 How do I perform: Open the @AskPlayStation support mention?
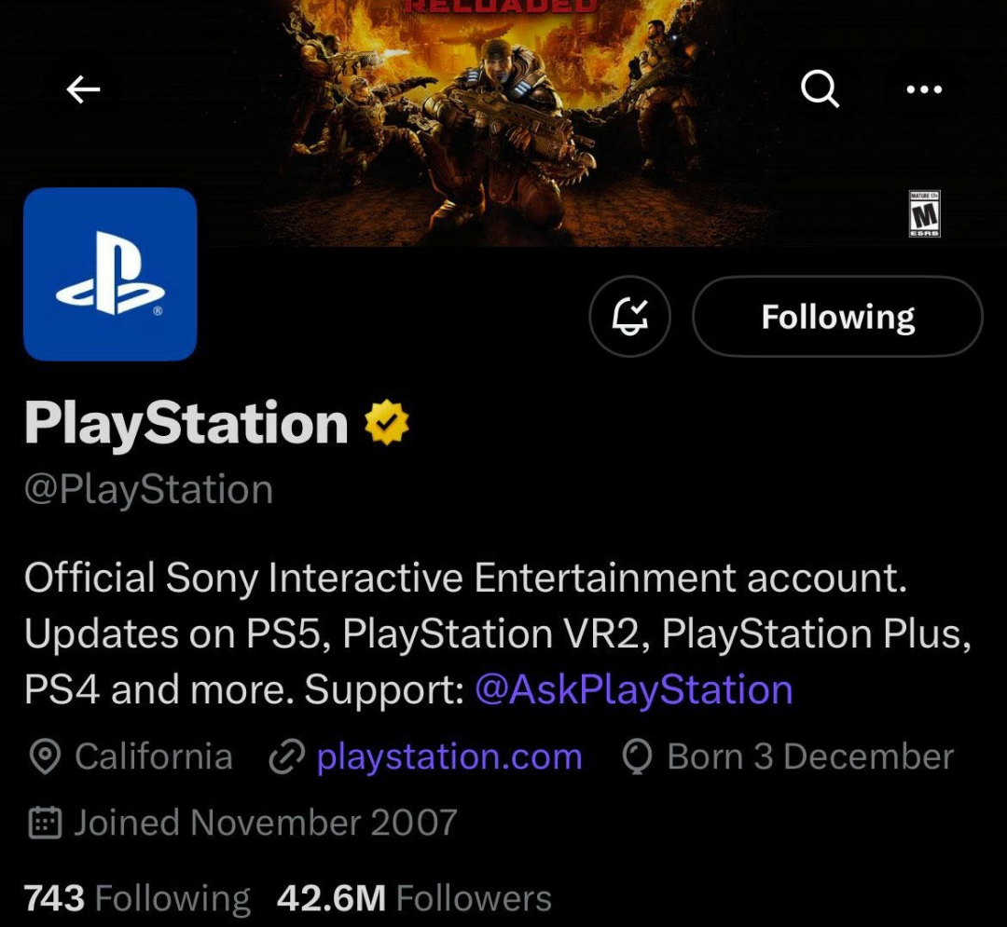click(x=634, y=689)
